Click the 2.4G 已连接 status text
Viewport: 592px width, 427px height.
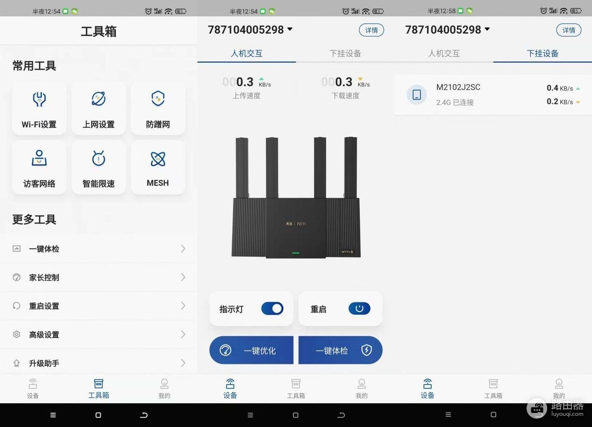click(455, 102)
